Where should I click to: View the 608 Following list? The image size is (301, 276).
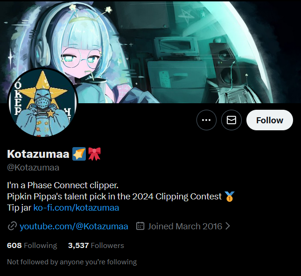32,246
